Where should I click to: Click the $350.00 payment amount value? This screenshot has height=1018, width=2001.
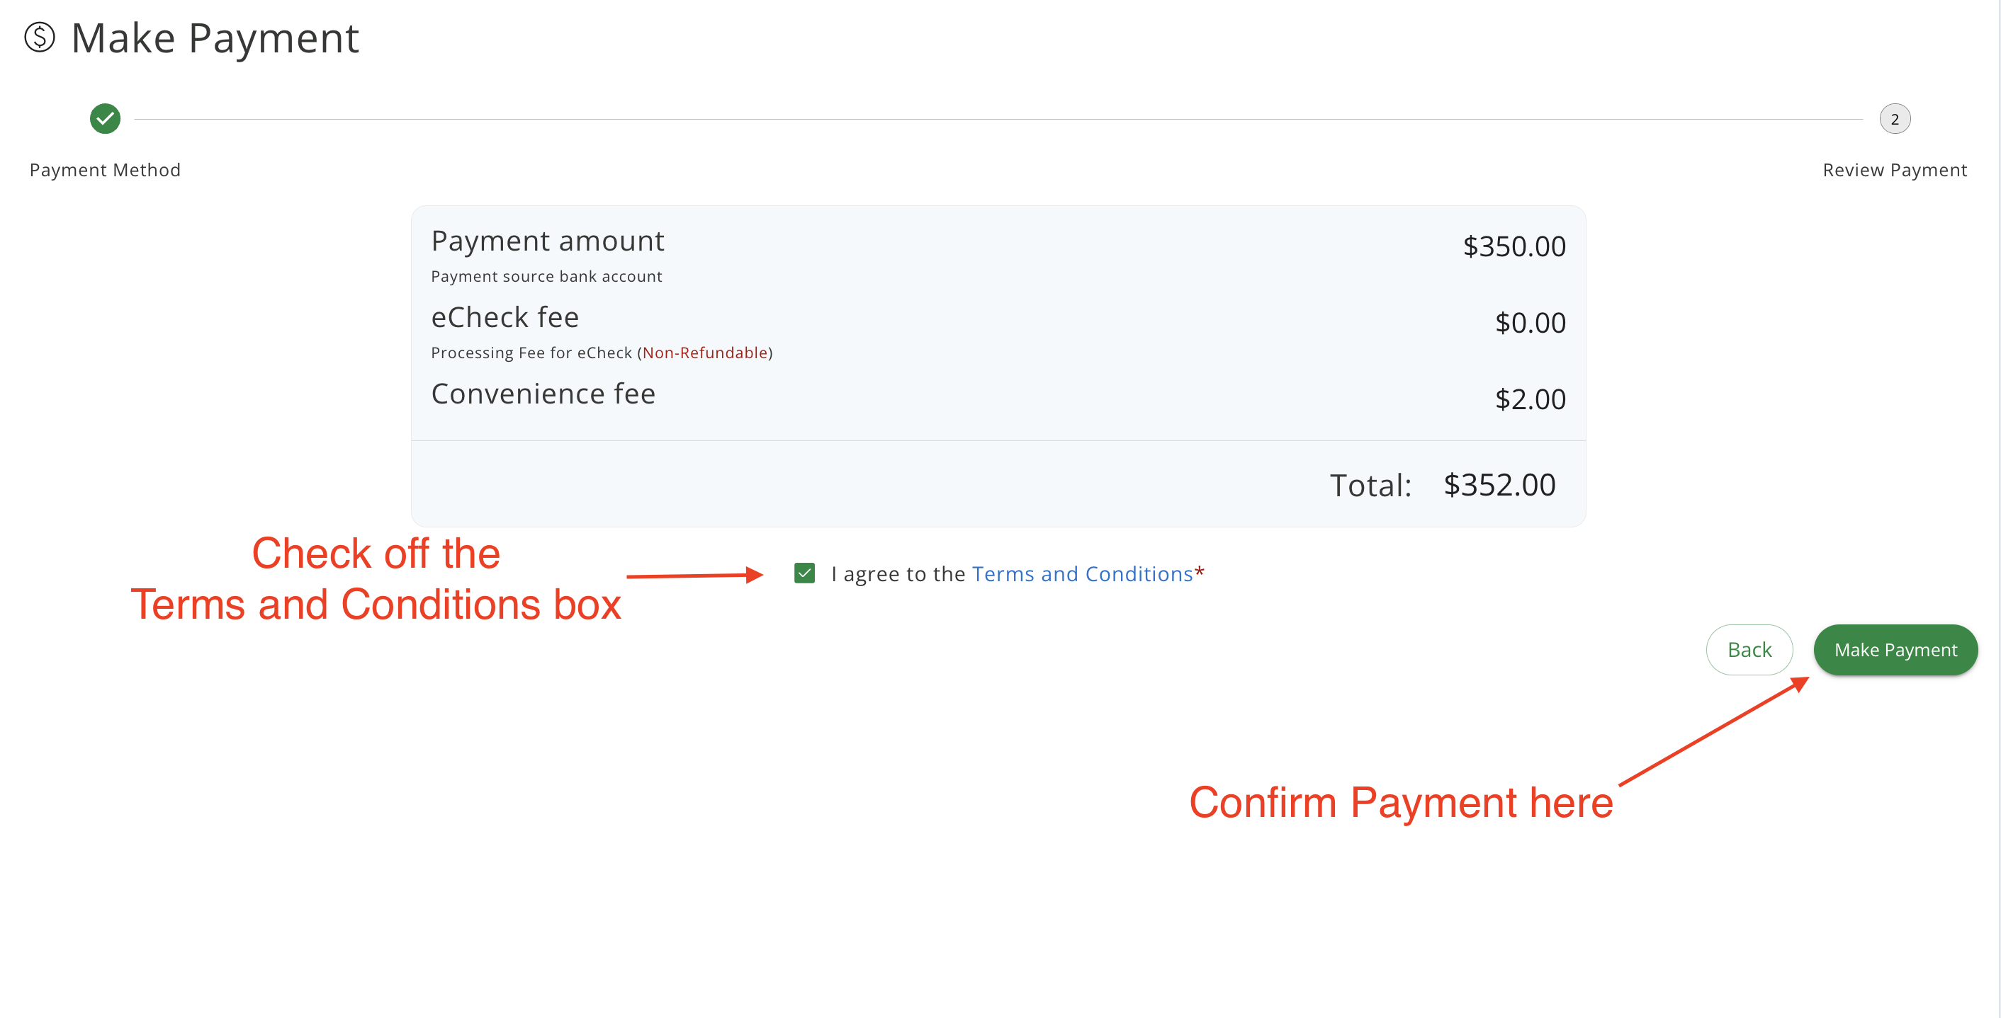tap(1514, 247)
